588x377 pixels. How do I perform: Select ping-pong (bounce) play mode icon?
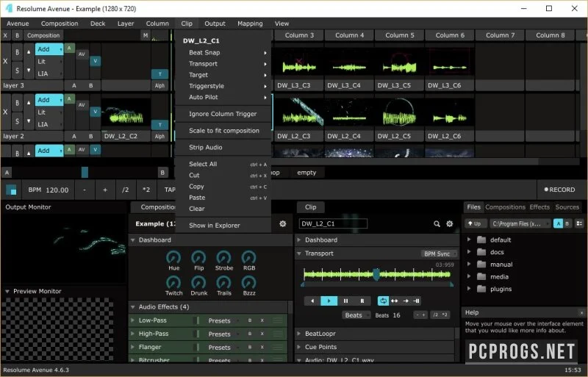pos(395,301)
